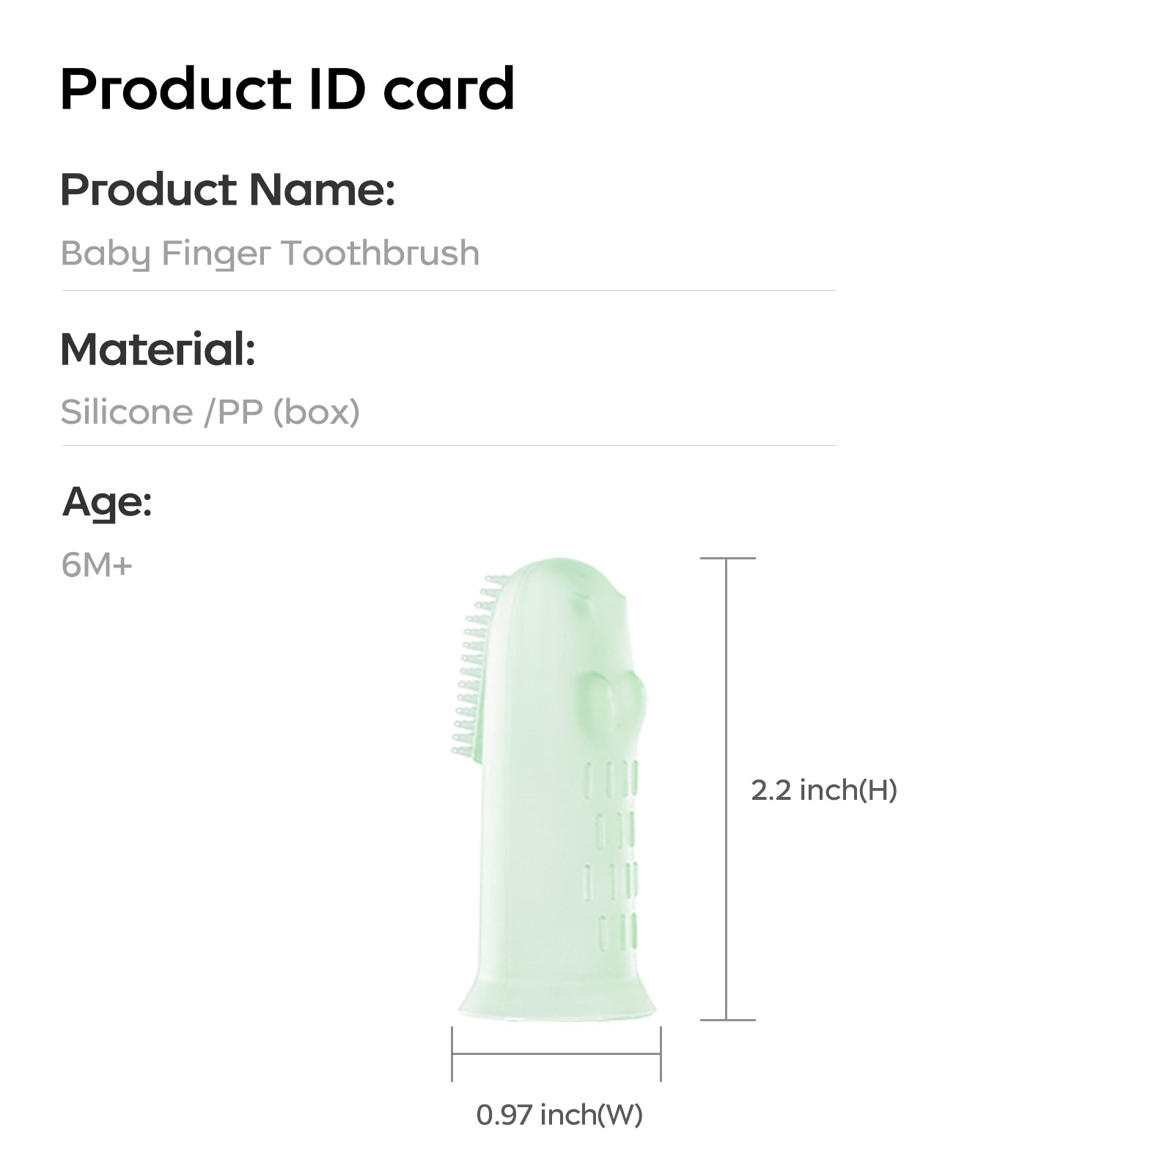This screenshot has height=1173, width=1173.
Task: Click the Material label
Action: [158, 349]
